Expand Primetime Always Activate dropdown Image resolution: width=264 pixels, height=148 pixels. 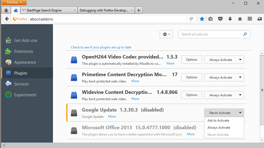point(224,77)
